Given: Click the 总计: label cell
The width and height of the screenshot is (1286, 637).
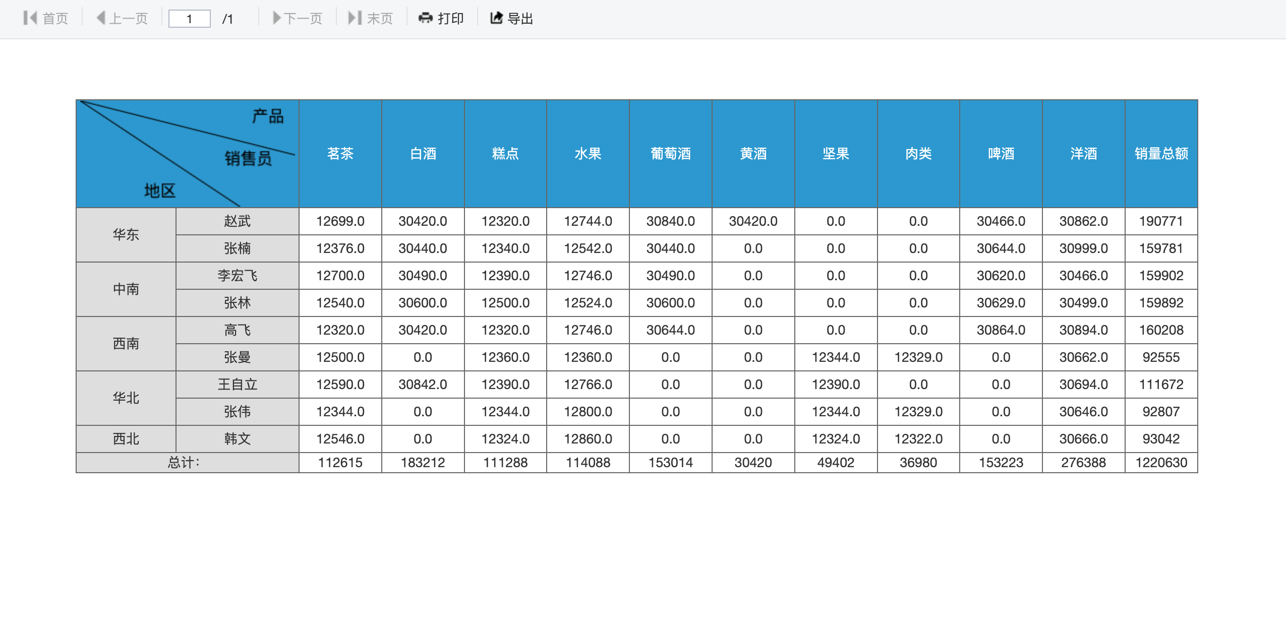Looking at the screenshot, I should point(188,463).
